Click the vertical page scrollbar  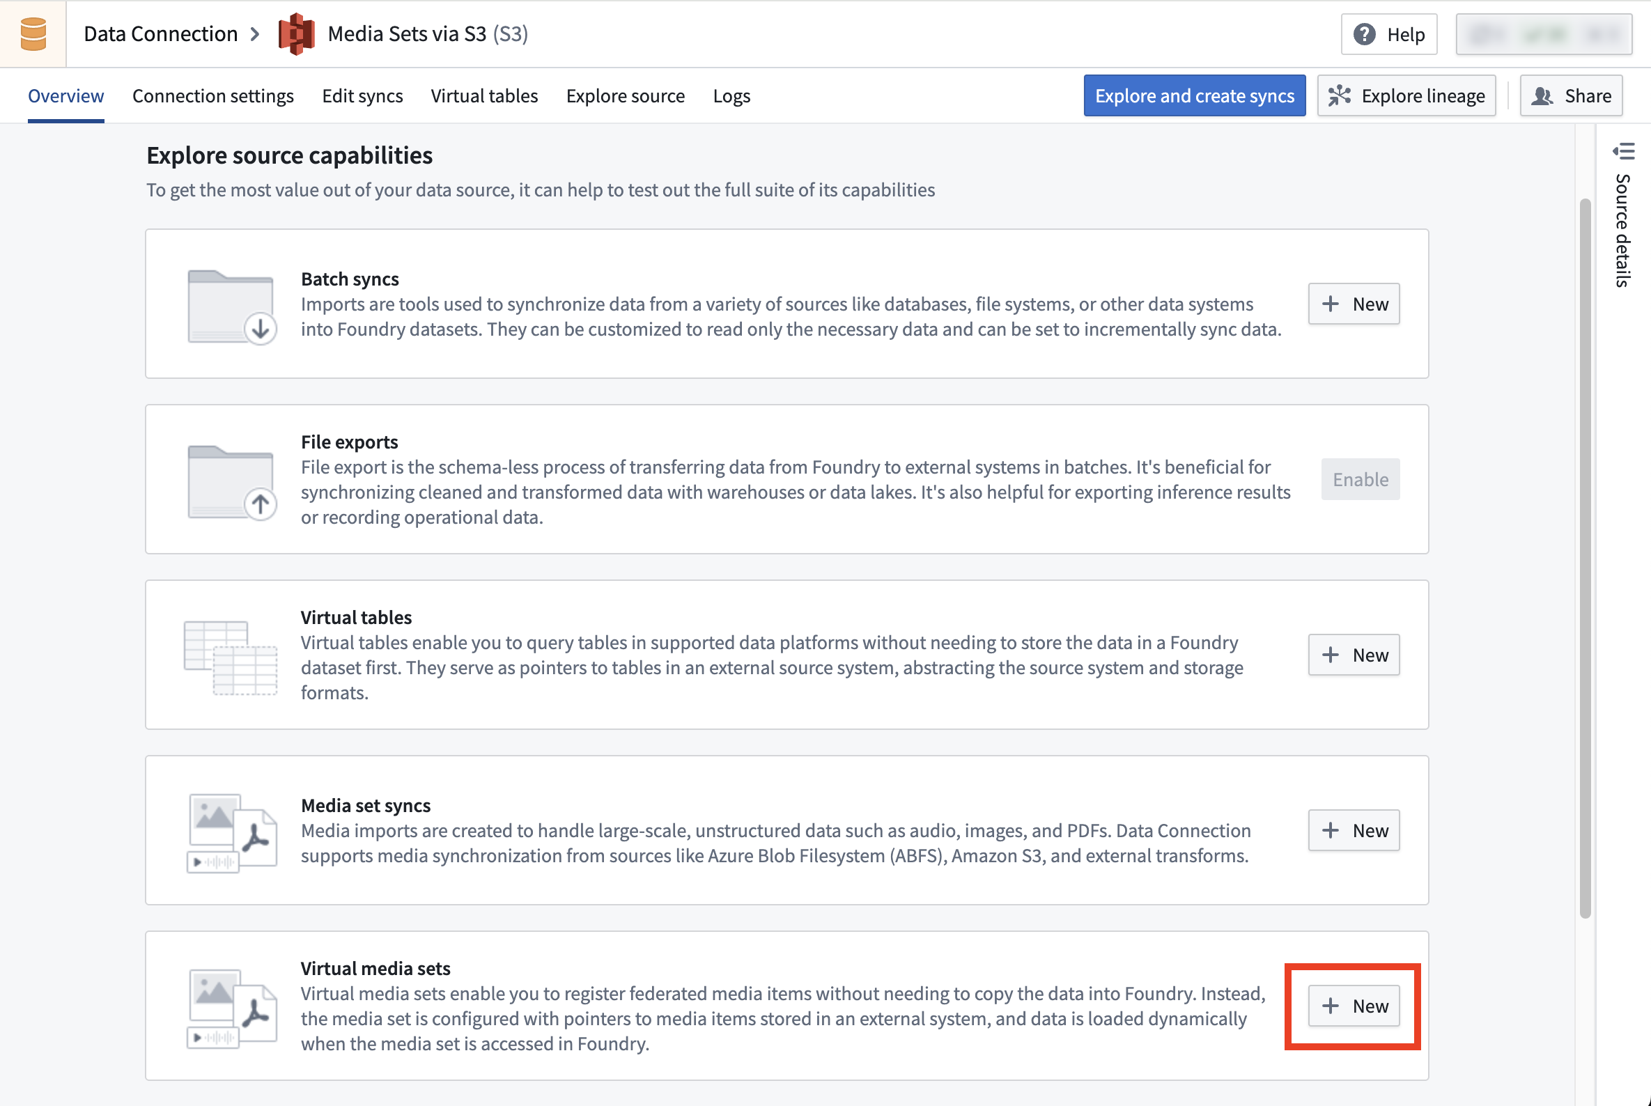pyautogui.click(x=1585, y=557)
